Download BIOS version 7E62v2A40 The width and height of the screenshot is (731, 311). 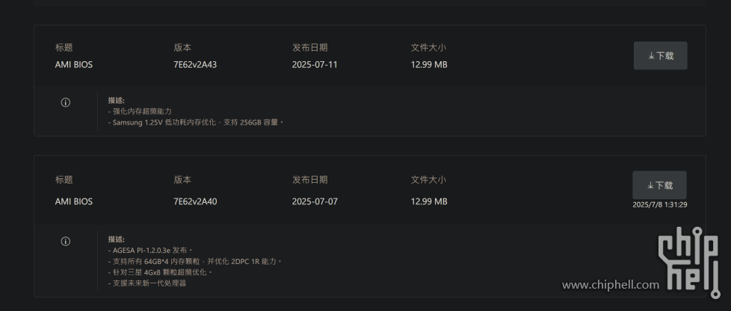point(659,185)
